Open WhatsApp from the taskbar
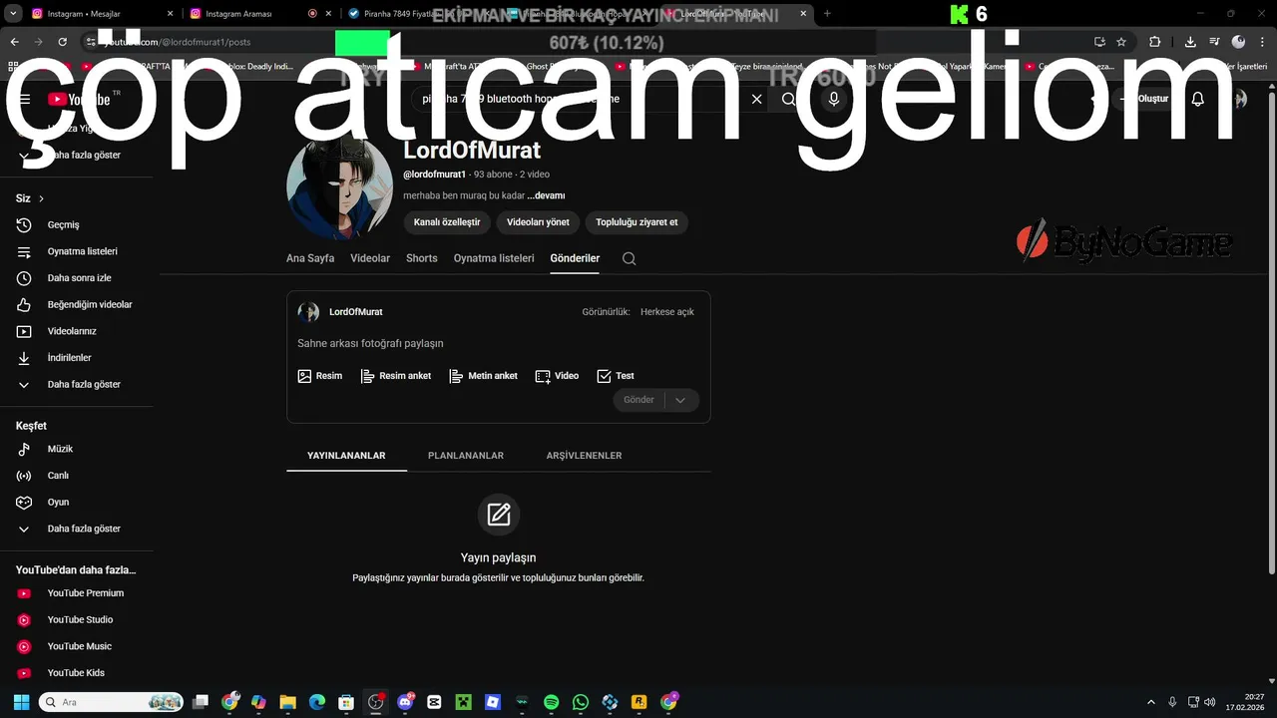The image size is (1277, 718). [581, 702]
